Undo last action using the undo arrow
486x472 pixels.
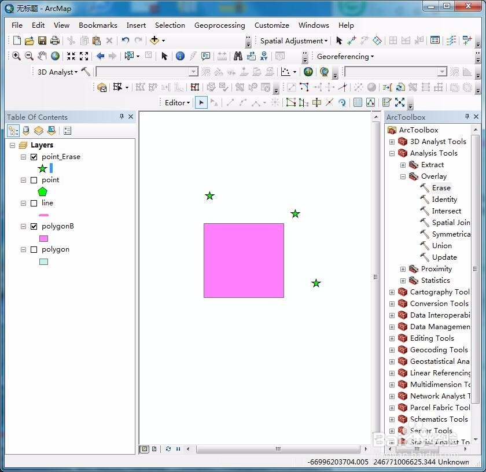(x=125, y=40)
